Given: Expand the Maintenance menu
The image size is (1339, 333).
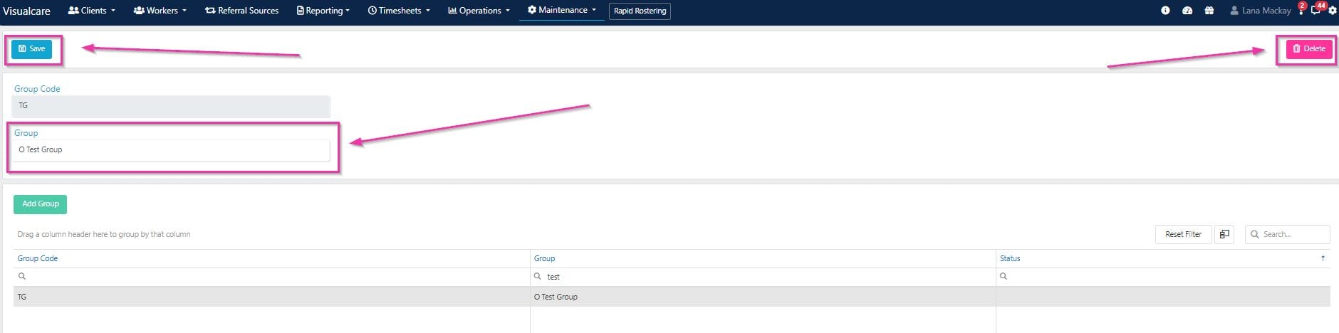Looking at the screenshot, I should click(x=562, y=11).
